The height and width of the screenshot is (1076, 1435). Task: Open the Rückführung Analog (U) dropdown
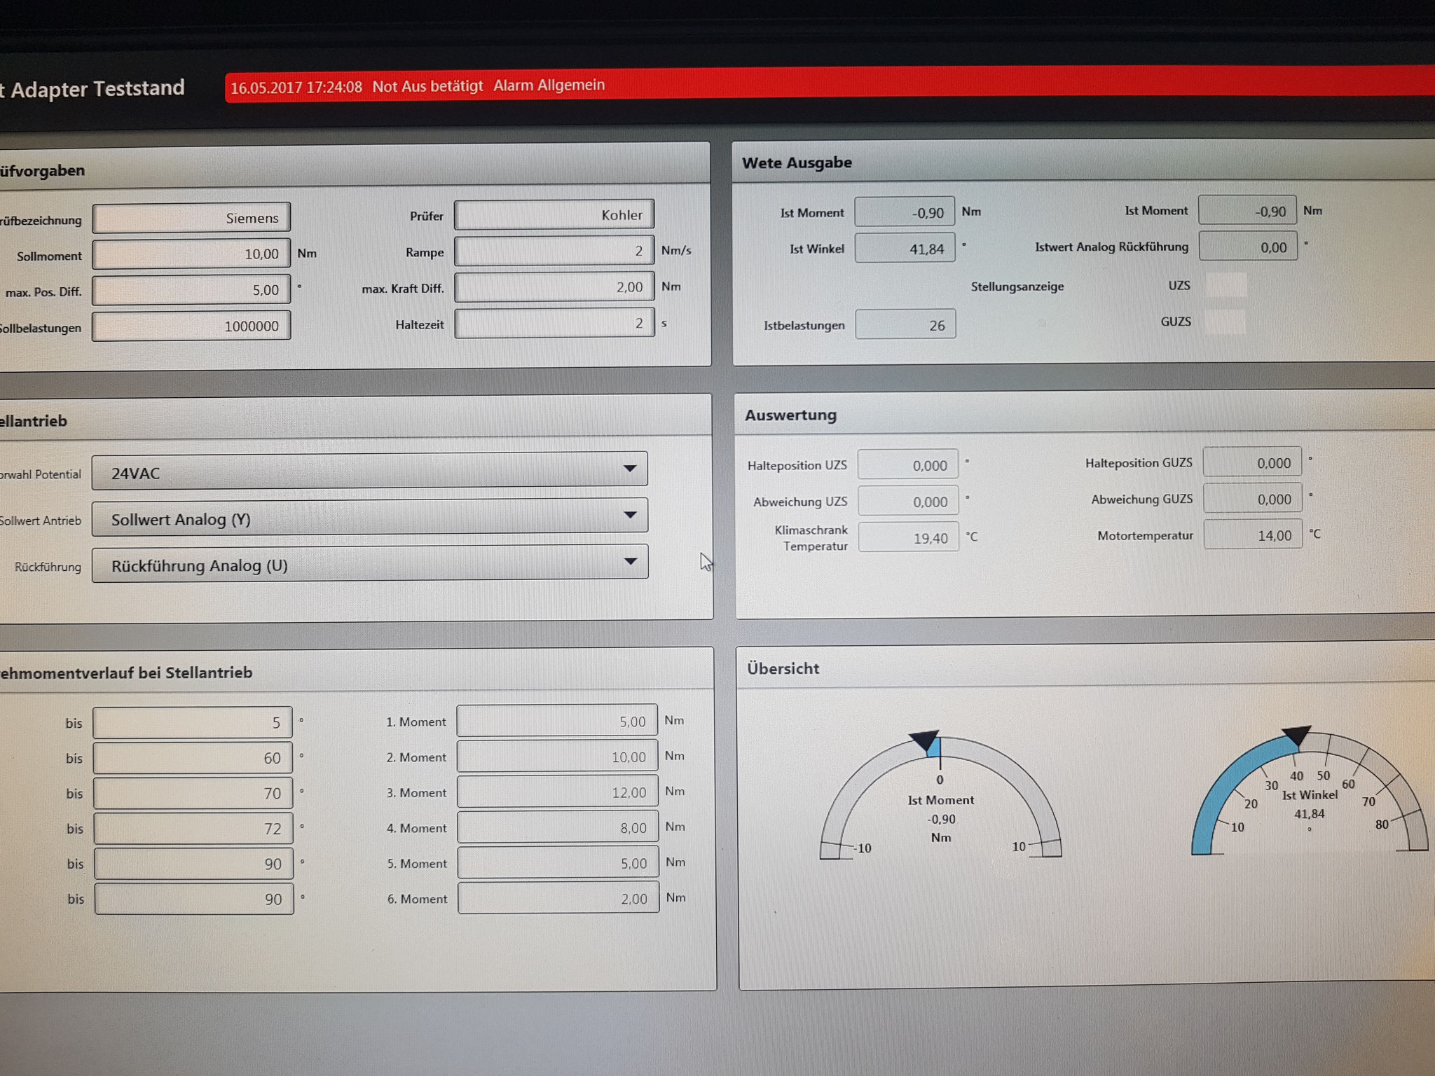[369, 564]
